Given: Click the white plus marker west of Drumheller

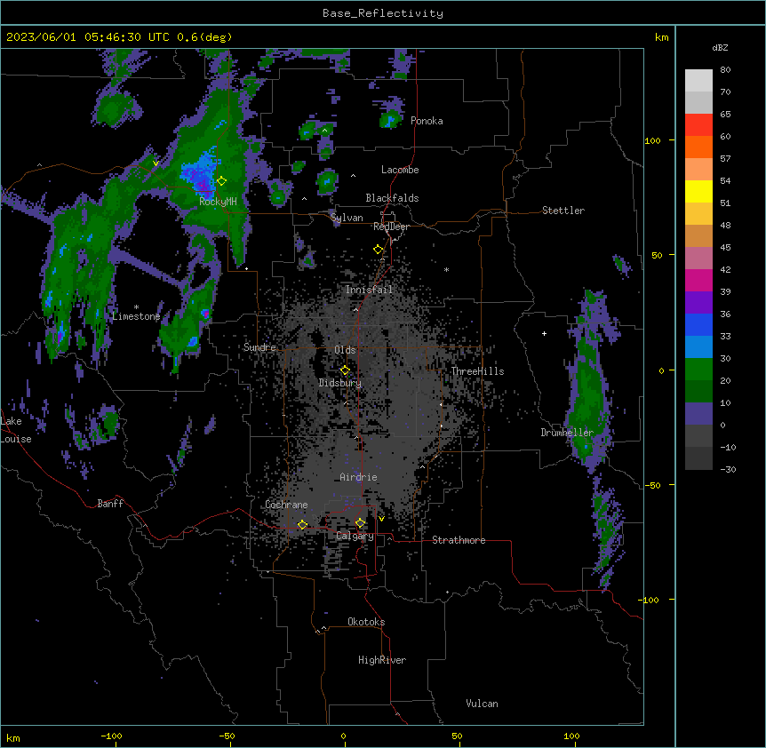Looking at the screenshot, I should pos(544,333).
